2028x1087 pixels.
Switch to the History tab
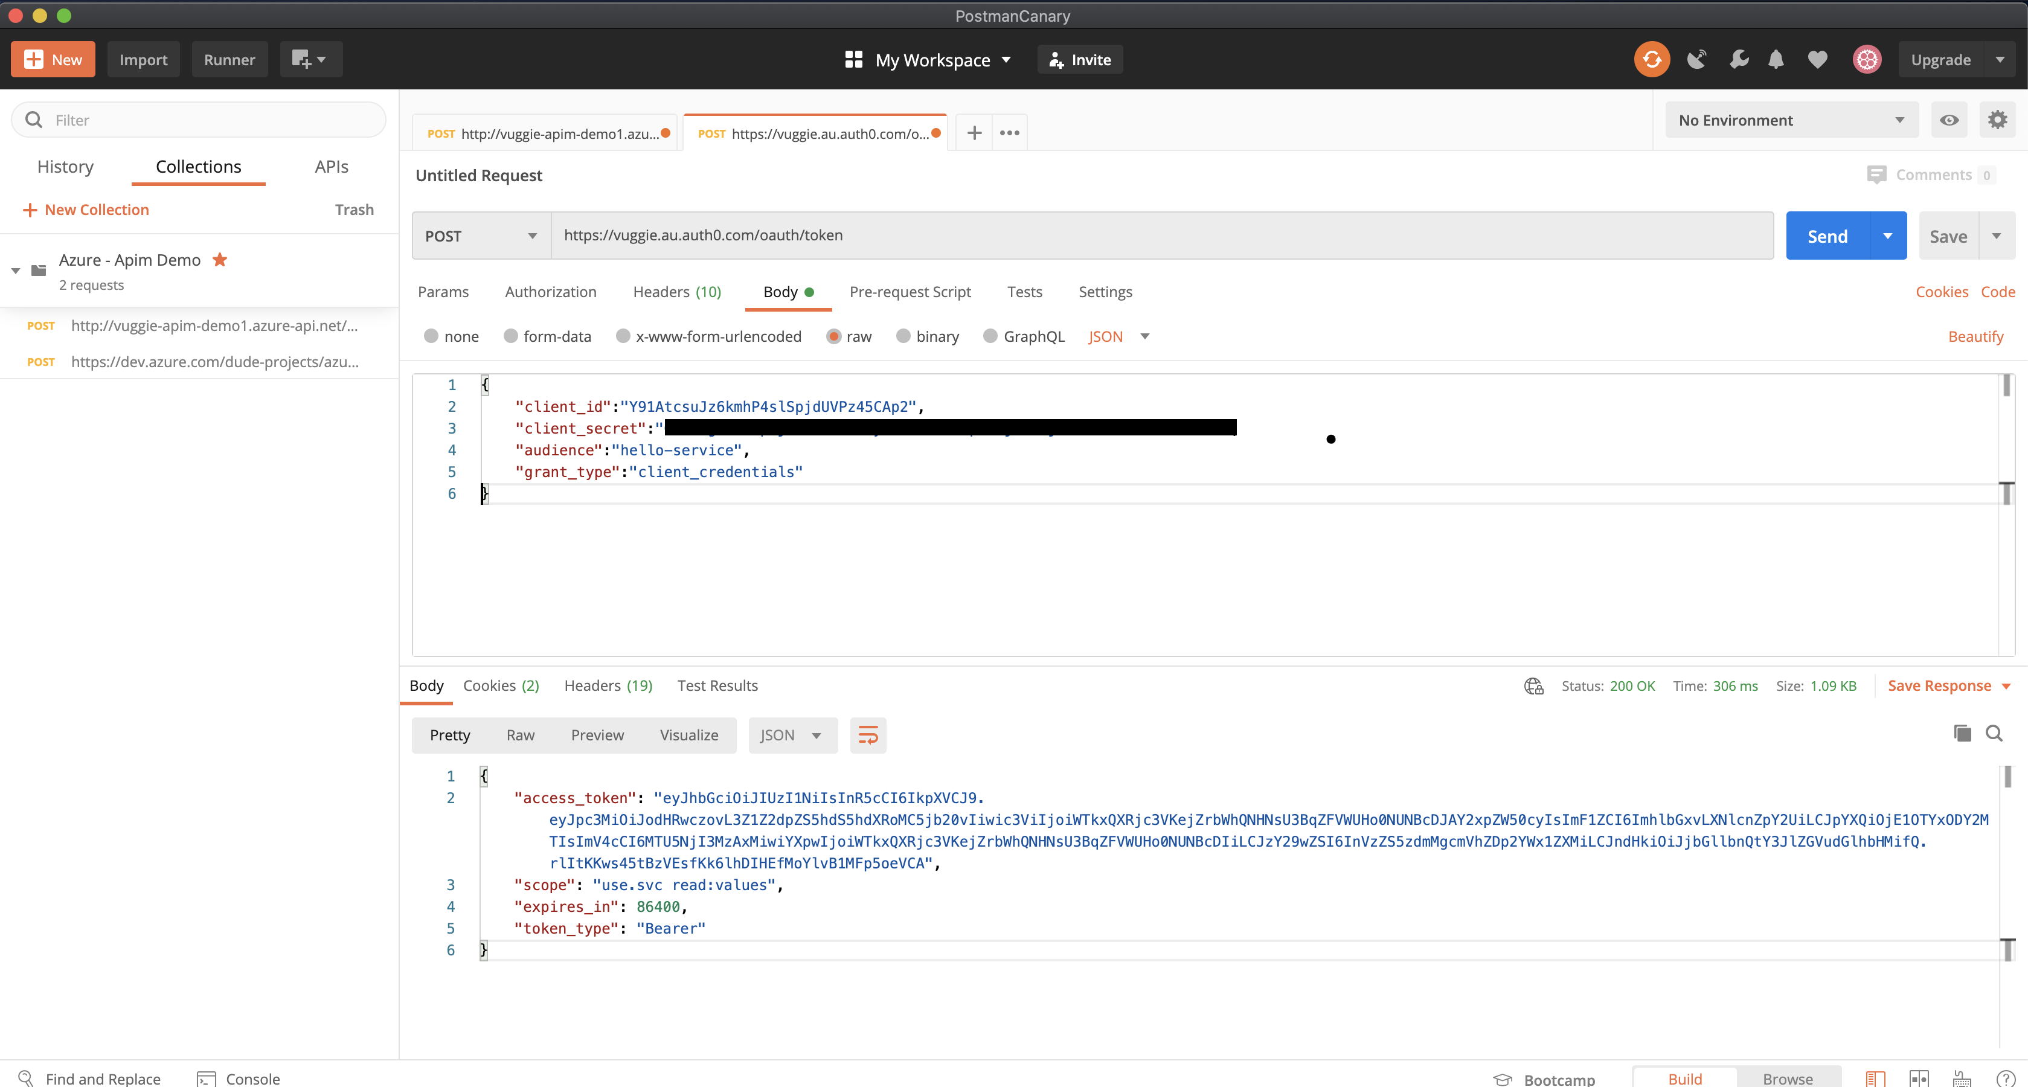[x=65, y=167]
